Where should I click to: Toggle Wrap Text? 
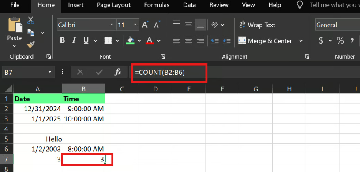coord(257,25)
